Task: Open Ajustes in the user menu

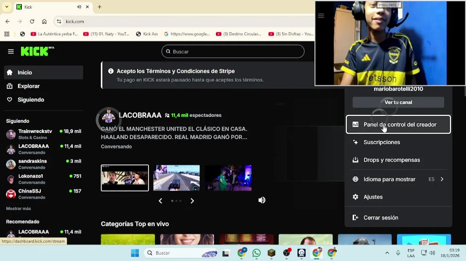Action: [398, 197]
